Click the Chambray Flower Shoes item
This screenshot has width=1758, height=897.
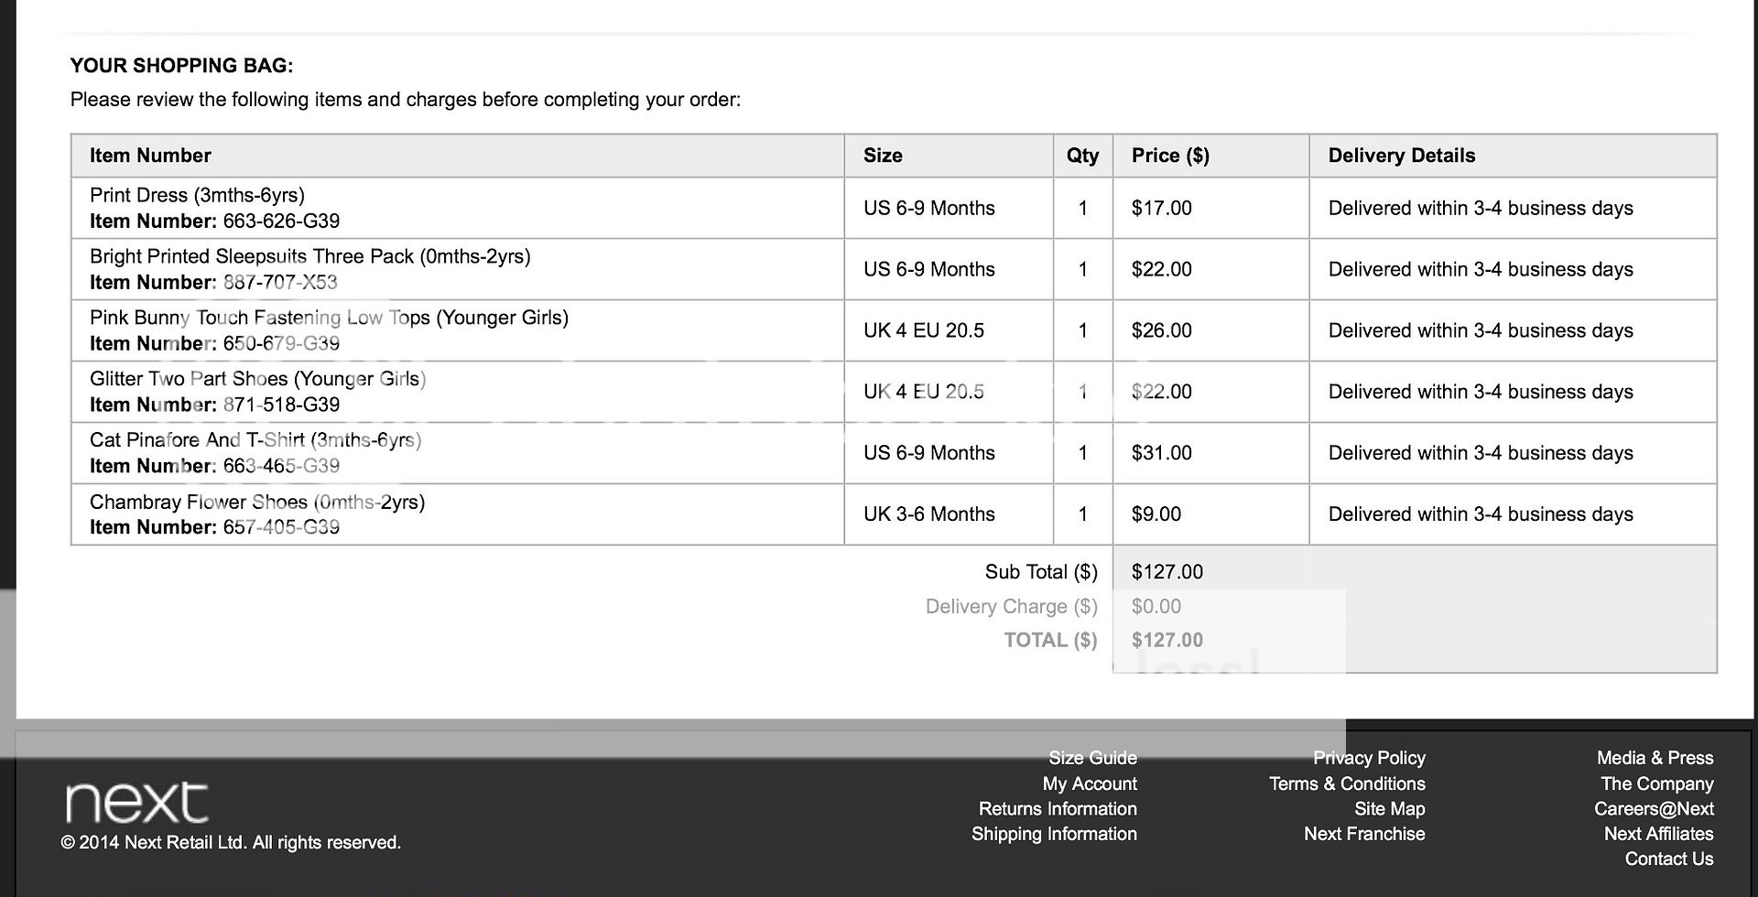pos(256,502)
